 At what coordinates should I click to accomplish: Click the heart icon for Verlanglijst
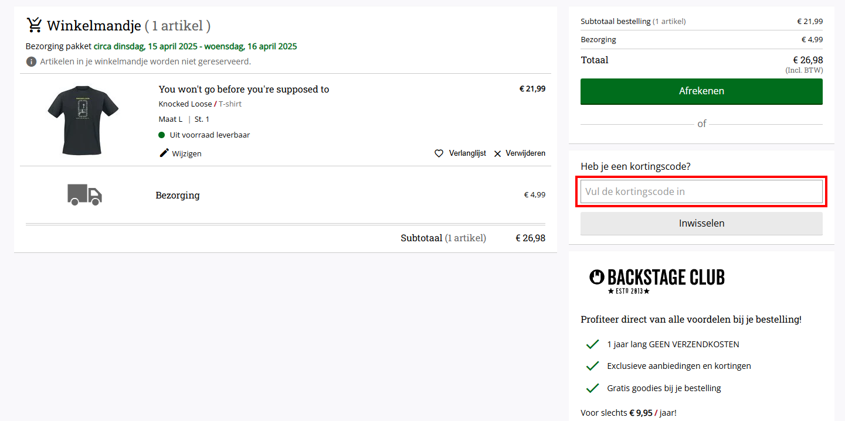click(439, 153)
